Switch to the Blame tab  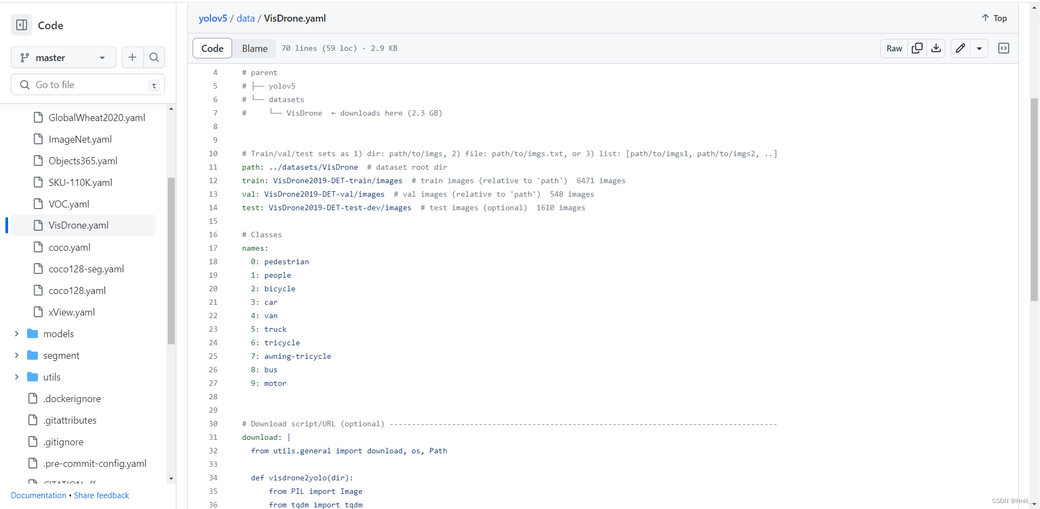[x=255, y=48]
